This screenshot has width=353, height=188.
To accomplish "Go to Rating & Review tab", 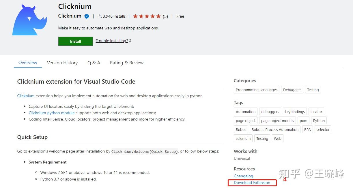I will tap(127, 63).
